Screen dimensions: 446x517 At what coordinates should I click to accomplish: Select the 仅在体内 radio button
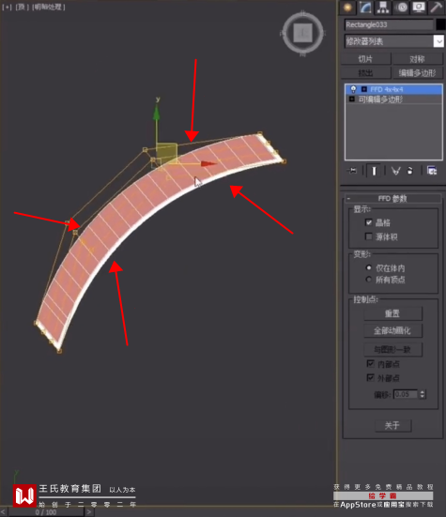pos(369,267)
